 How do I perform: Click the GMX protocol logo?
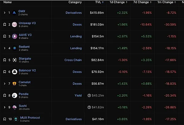coord(14,13)
